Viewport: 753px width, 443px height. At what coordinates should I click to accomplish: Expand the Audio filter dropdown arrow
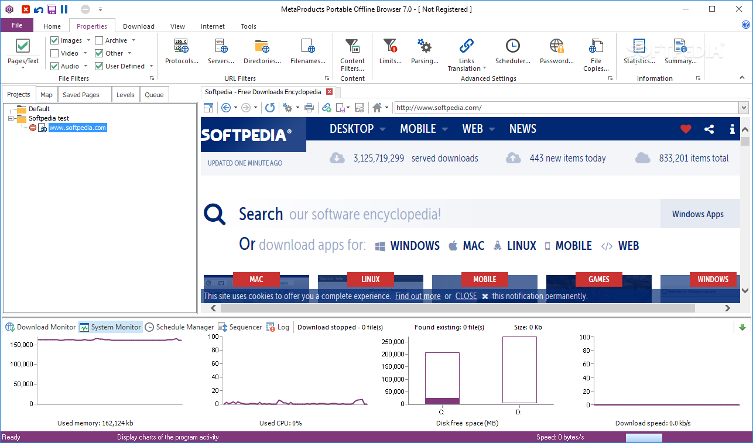(x=85, y=66)
